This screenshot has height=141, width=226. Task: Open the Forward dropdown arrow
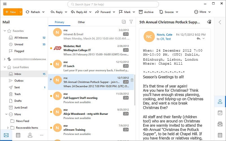pos(114,12)
